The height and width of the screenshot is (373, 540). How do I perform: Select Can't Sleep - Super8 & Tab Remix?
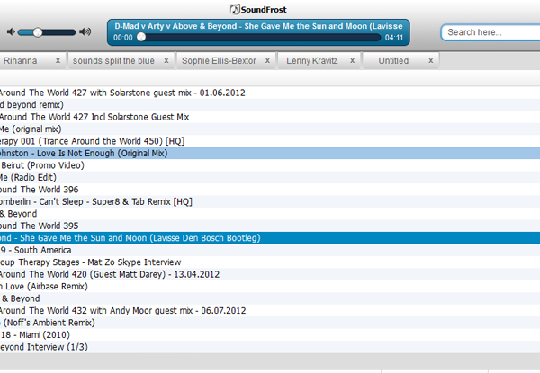pos(270,201)
